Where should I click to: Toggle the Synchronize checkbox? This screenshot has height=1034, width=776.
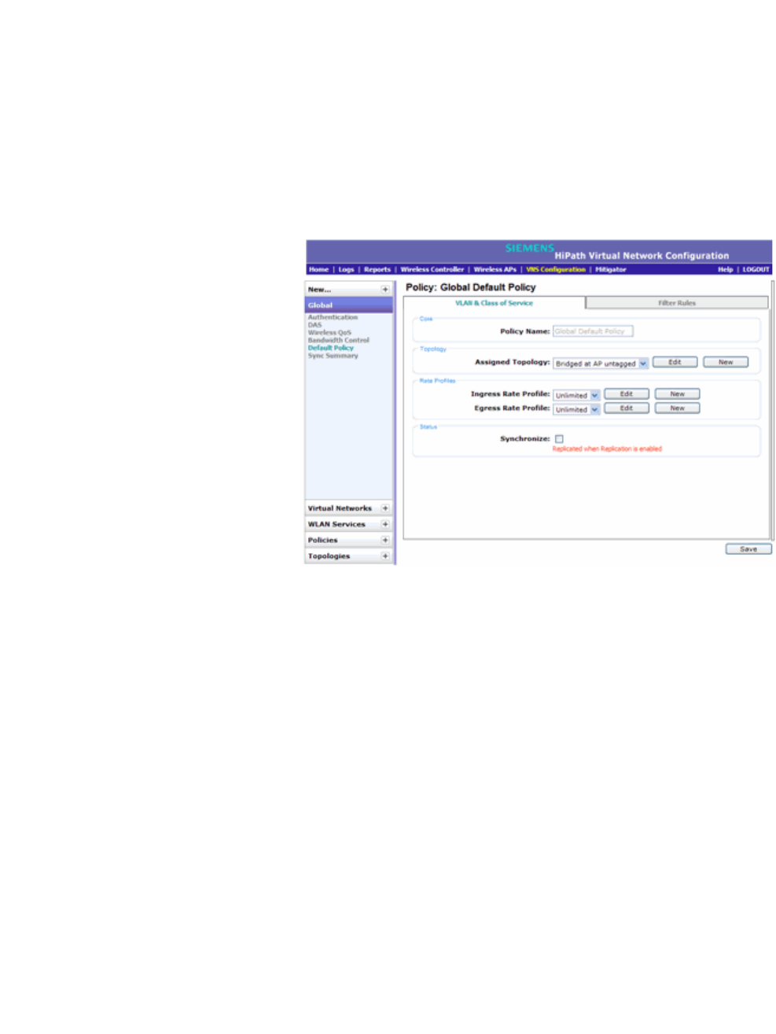click(x=559, y=439)
